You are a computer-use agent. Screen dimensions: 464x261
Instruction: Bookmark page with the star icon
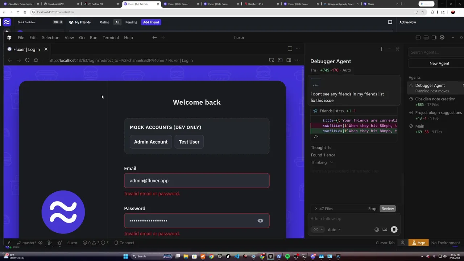coord(36,60)
